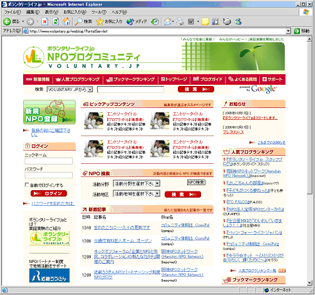Expand the address bar history dropdown arrow

click(288, 31)
